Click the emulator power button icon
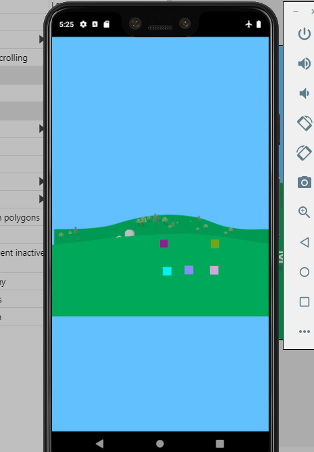This screenshot has width=314, height=452. [305, 34]
